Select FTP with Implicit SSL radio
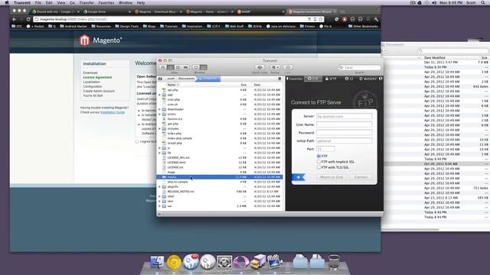Viewport: 490px width, 275px height. pyautogui.click(x=318, y=162)
